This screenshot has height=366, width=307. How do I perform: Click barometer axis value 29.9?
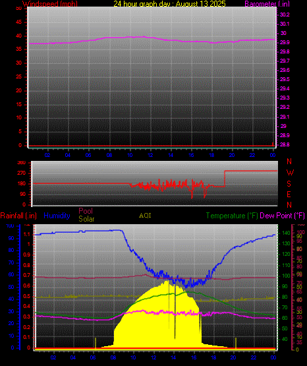[285, 42]
